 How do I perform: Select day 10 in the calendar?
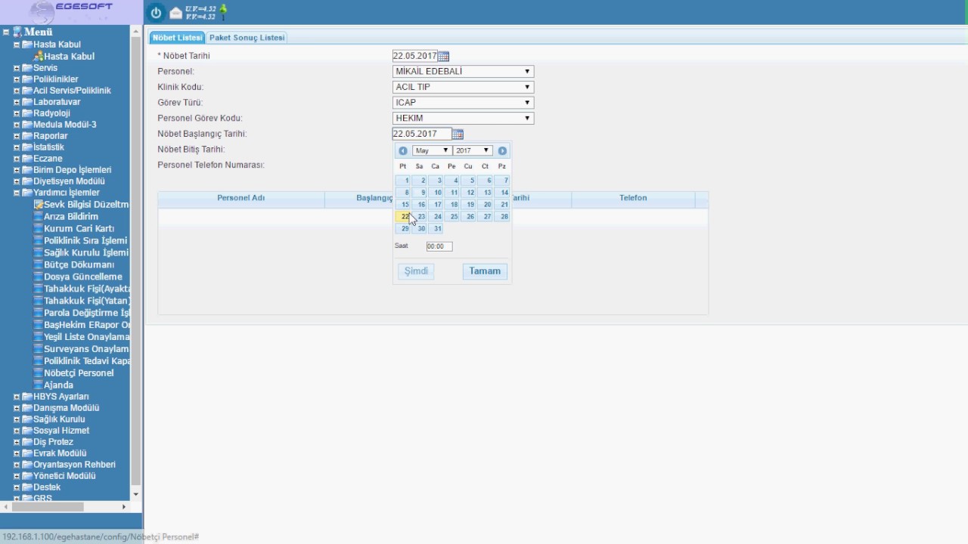[x=436, y=193]
